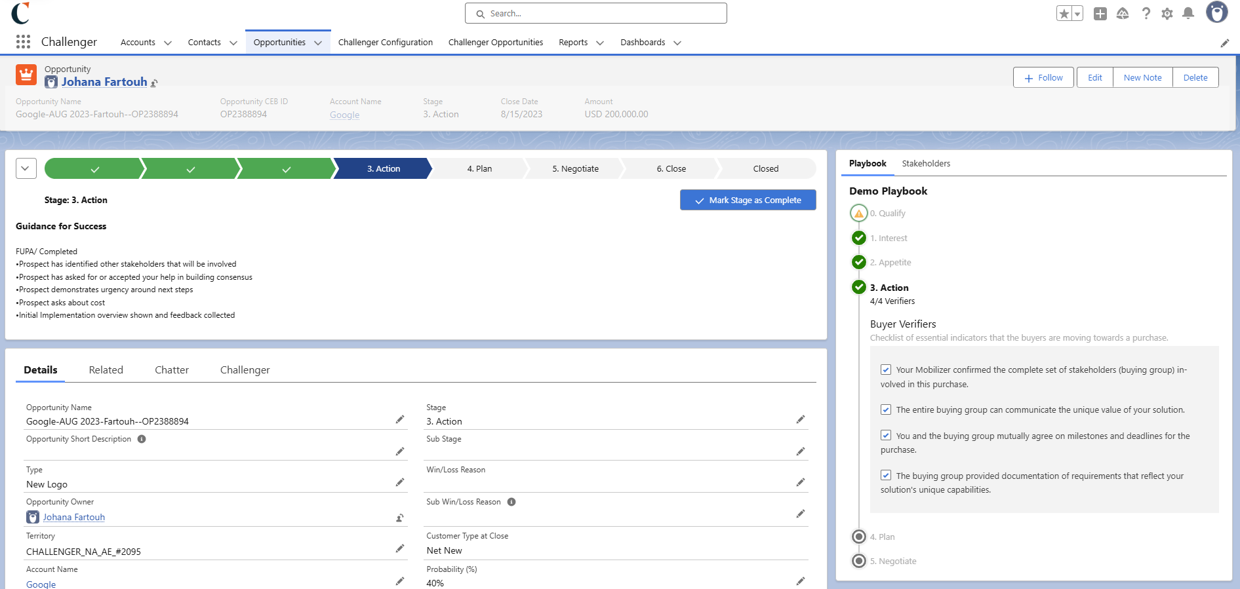Viewport: 1240px width, 589px height.
Task: Show info for Sub Win/Loss Reason
Action: (x=511, y=502)
